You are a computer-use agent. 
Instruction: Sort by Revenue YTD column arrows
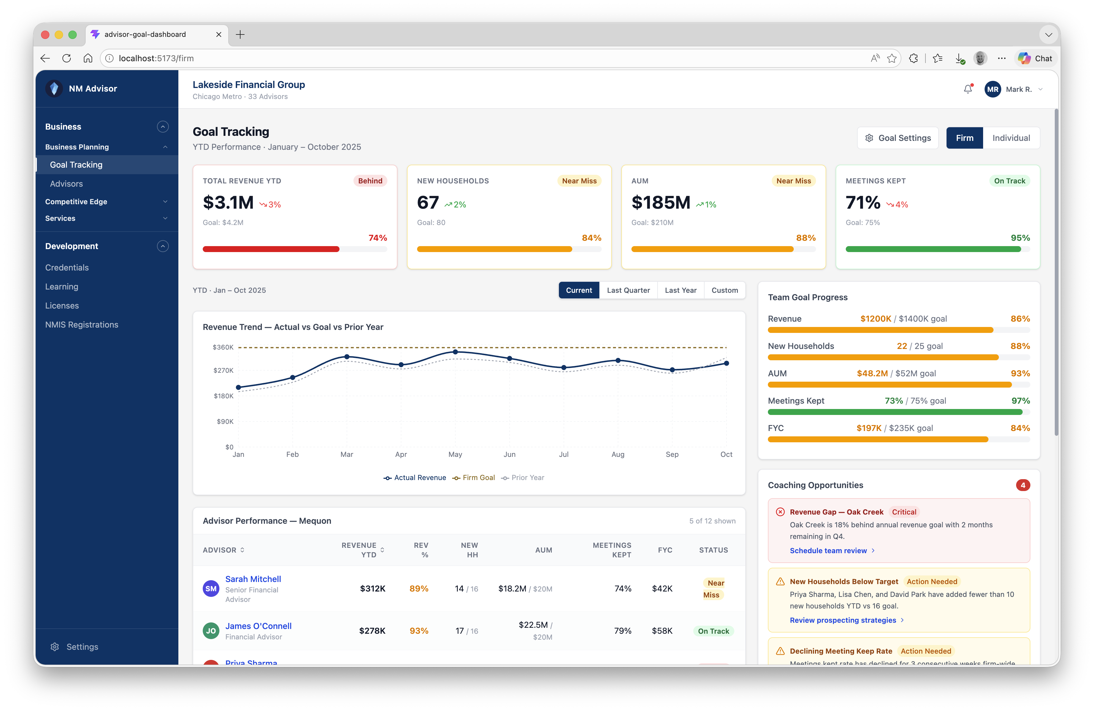click(382, 550)
